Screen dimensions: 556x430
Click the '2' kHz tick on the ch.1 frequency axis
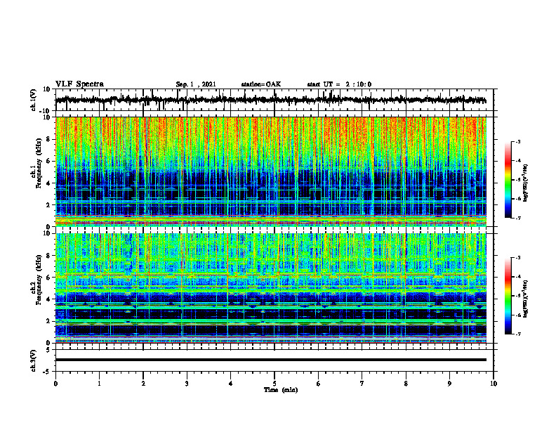(49, 205)
